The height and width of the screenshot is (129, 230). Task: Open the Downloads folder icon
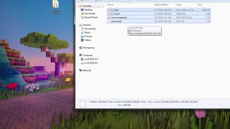[x=82, y=14]
